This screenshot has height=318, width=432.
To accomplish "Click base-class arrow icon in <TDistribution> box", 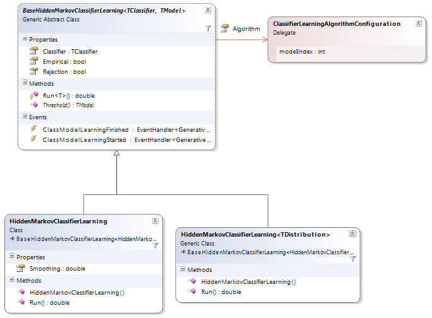I will tap(184, 252).
